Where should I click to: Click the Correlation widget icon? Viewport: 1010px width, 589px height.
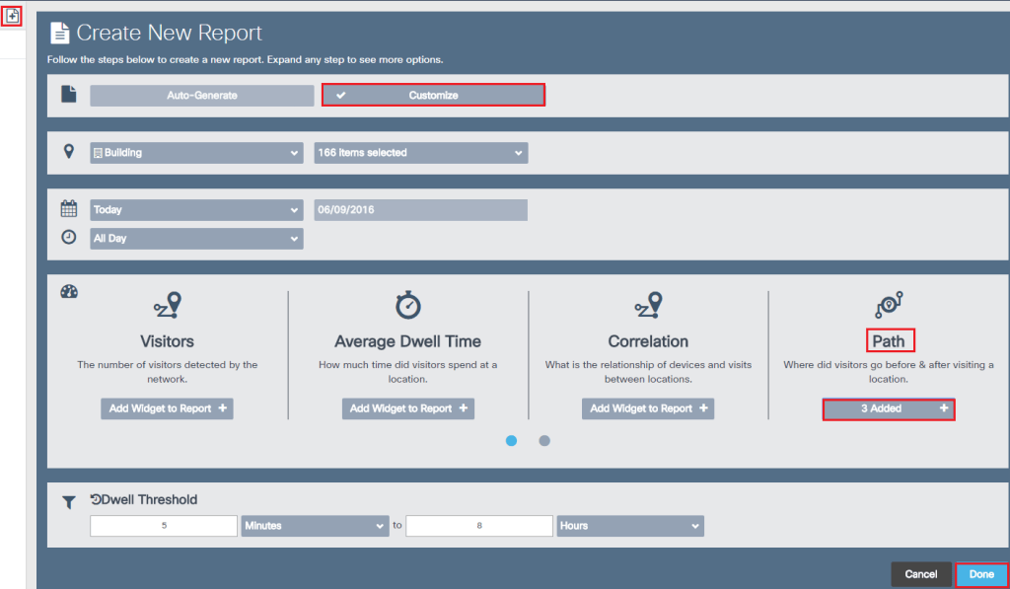click(x=648, y=305)
